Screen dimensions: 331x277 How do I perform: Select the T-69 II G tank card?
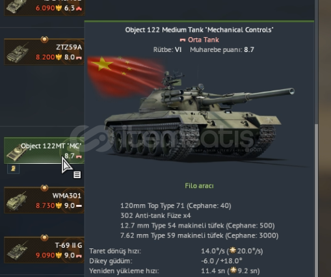click(x=44, y=250)
